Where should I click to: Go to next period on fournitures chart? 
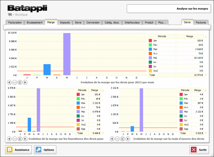click(25, 138)
